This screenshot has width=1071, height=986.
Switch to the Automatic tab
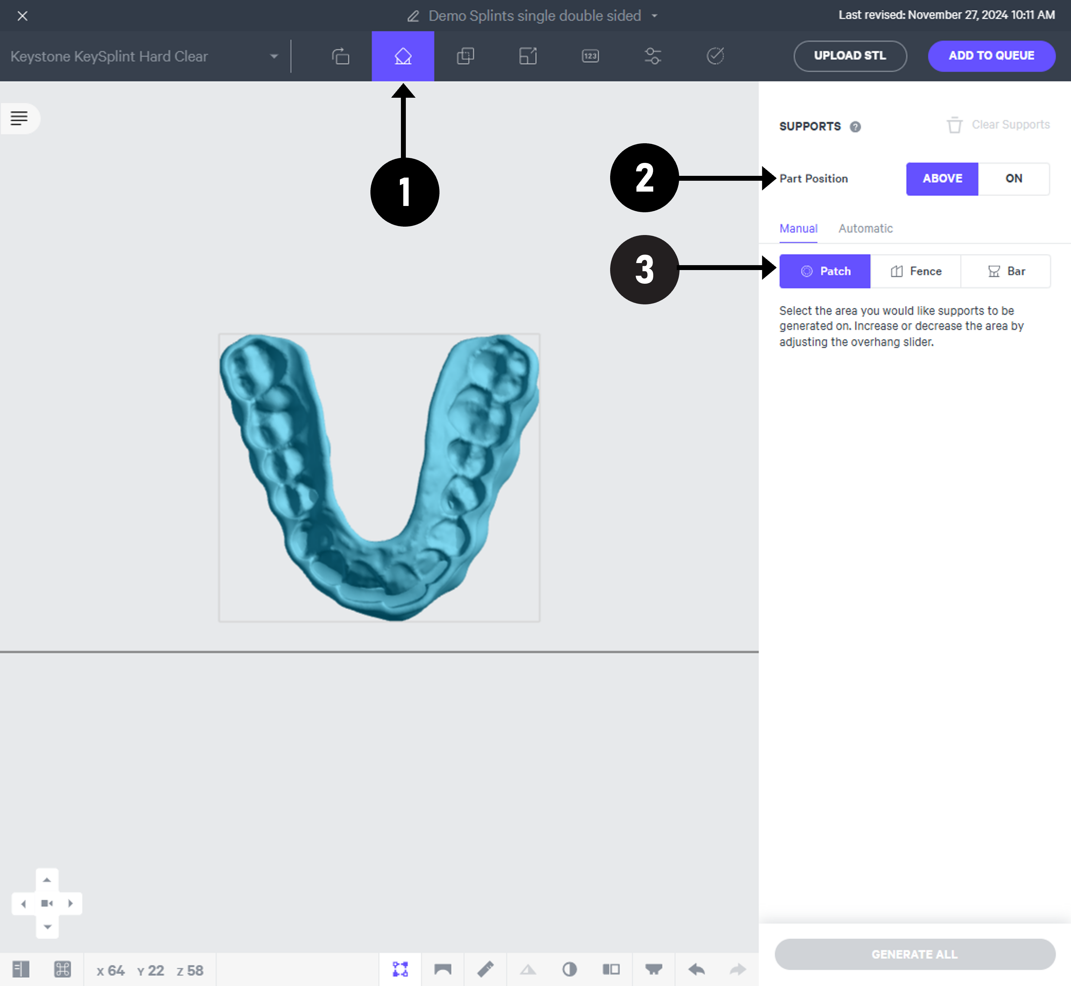tap(865, 228)
